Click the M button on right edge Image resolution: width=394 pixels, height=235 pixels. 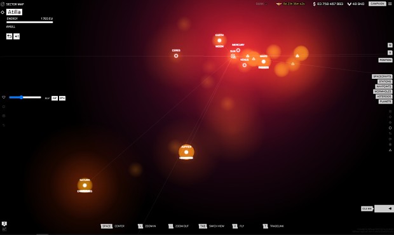390,45
